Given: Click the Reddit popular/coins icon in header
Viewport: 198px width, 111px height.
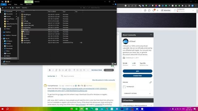Looking at the screenshot, I should click(145, 10).
